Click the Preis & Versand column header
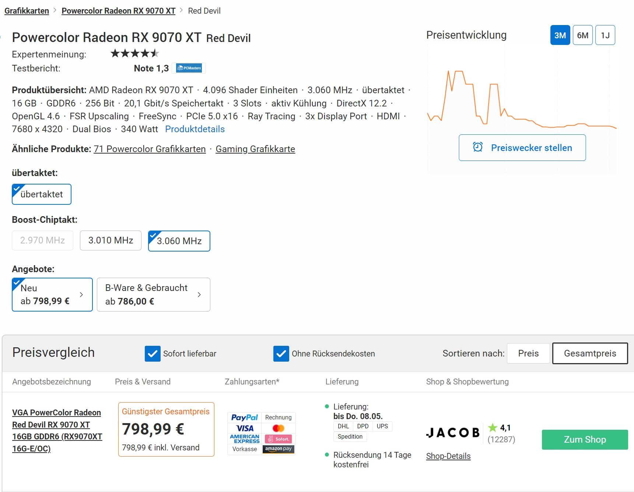 click(x=143, y=382)
